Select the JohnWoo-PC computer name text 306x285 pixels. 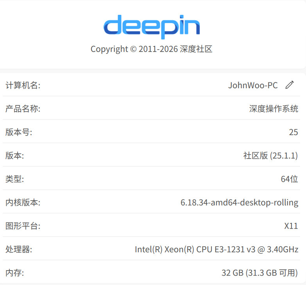253,85
